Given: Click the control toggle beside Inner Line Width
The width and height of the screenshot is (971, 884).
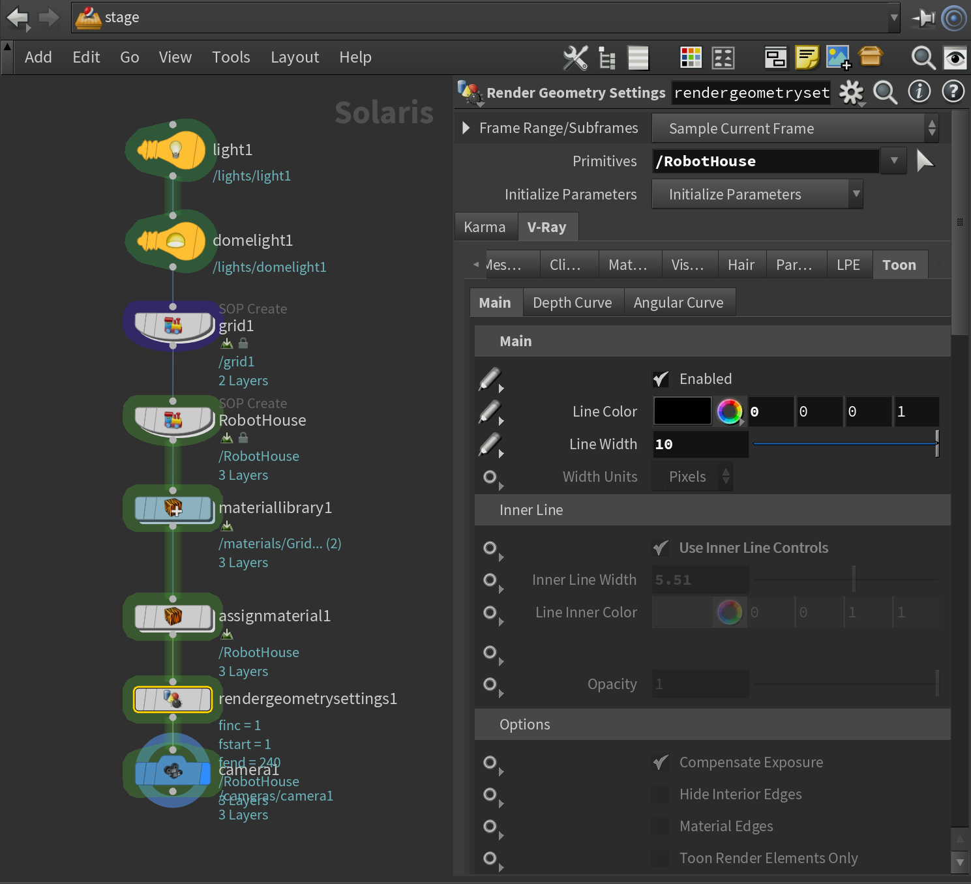Looking at the screenshot, I should (492, 581).
